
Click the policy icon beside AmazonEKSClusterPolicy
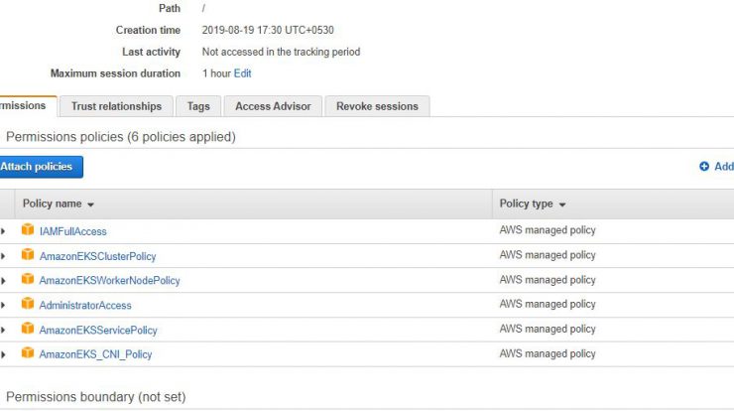point(28,254)
